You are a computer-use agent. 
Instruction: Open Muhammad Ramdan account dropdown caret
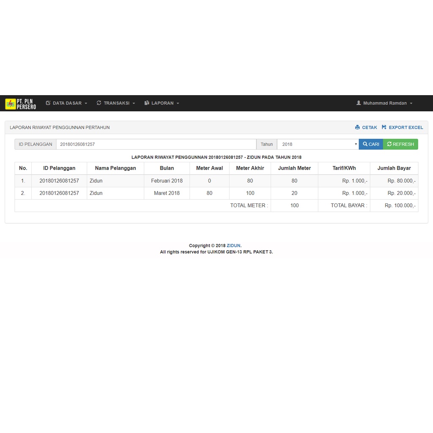411,103
